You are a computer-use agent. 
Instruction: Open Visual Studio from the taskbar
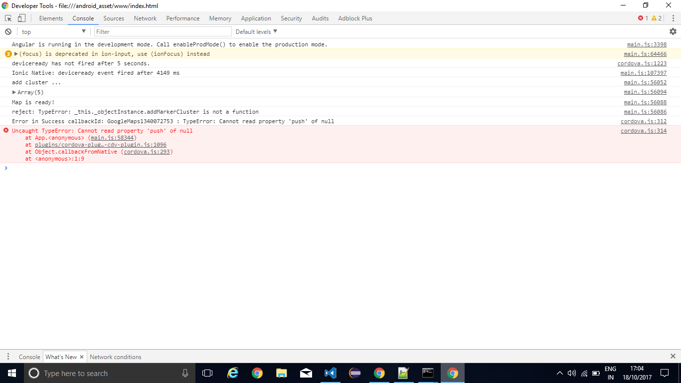[331, 373]
